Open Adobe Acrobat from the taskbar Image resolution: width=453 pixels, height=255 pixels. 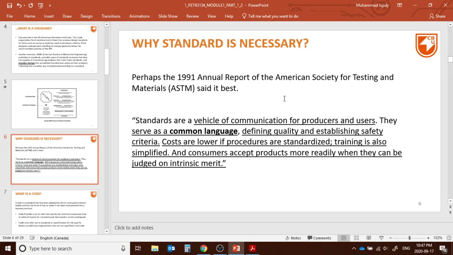pyautogui.click(x=252, y=249)
